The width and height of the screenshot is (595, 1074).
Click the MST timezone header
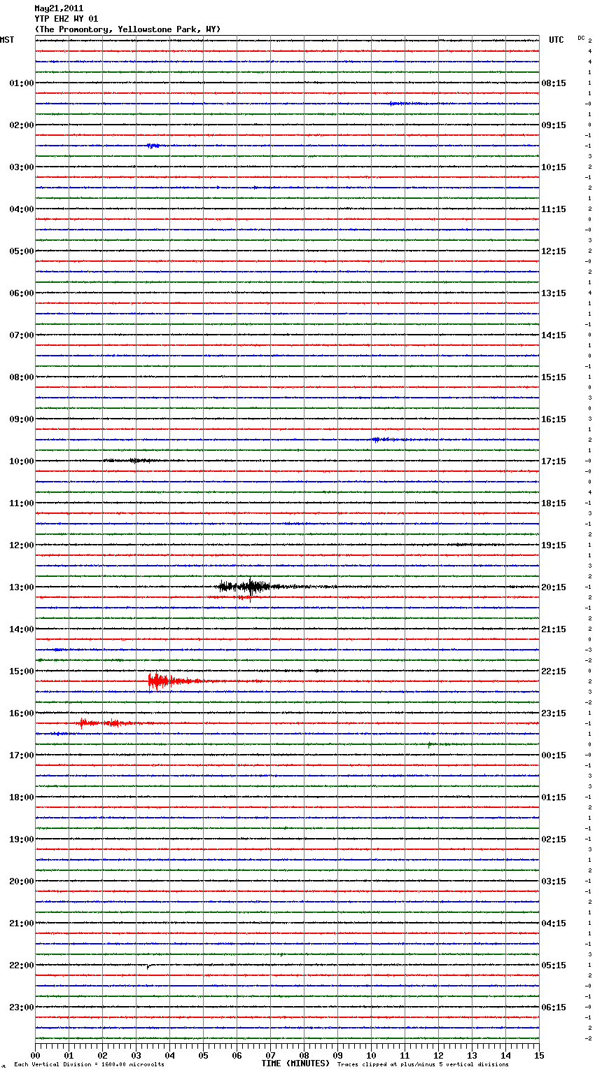tap(7, 40)
